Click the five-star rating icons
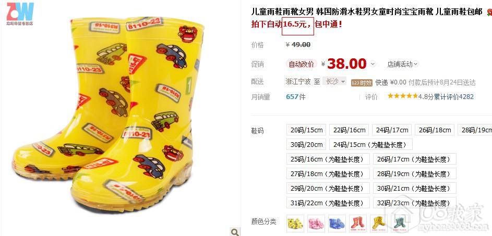492x236 pixels. (403, 96)
